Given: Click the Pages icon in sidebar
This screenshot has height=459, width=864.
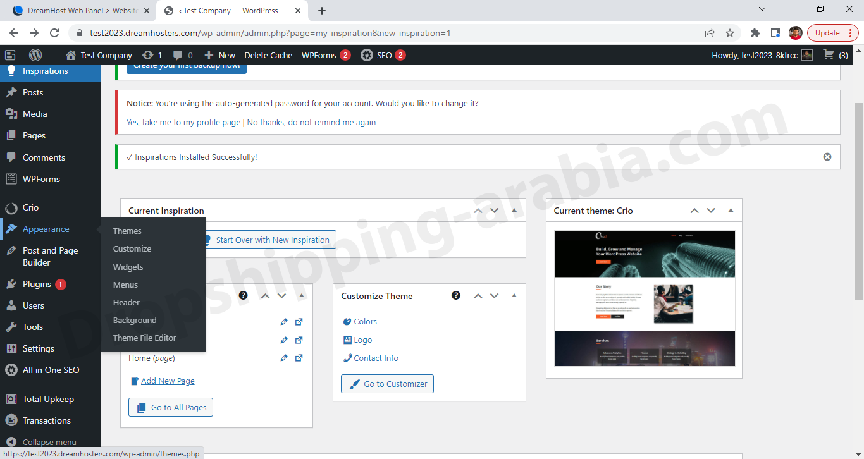Looking at the screenshot, I should click(11, 135).
